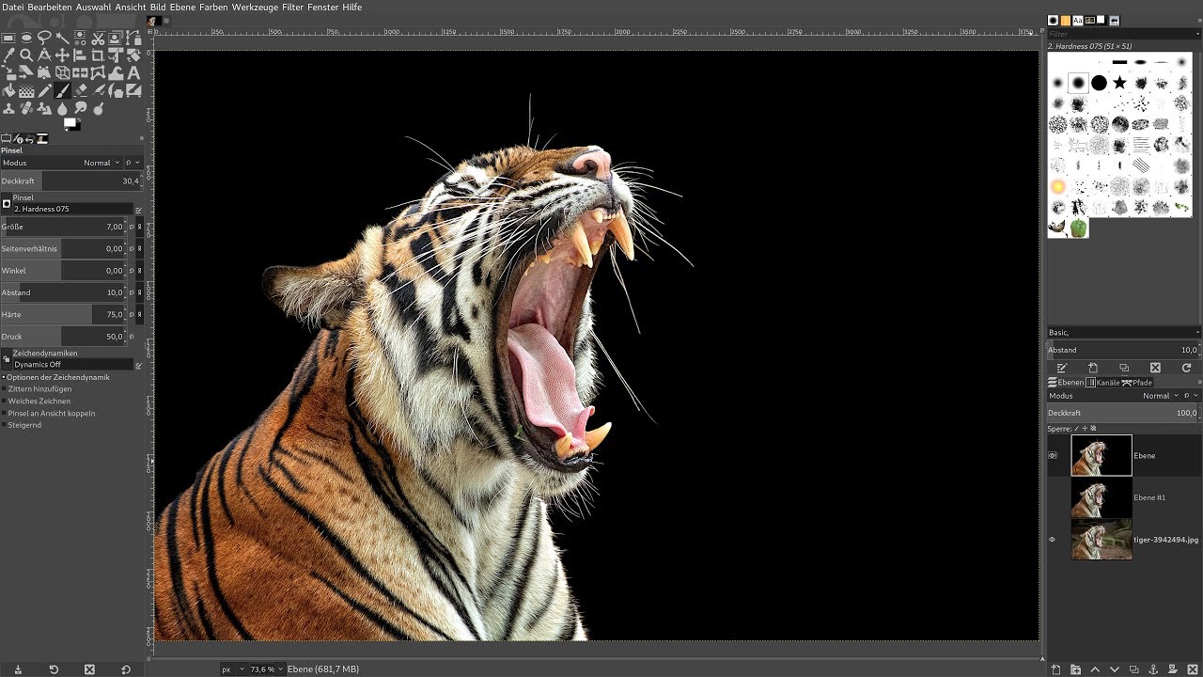
Task: Create a new brush button
Action: pos(1093,368)
